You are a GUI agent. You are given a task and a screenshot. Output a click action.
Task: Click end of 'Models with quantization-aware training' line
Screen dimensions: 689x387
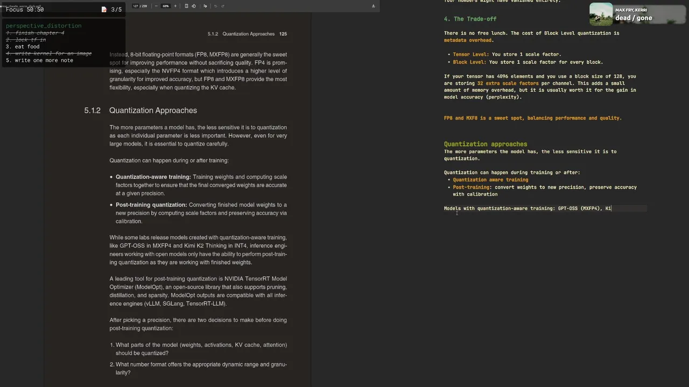coord(611,208)
